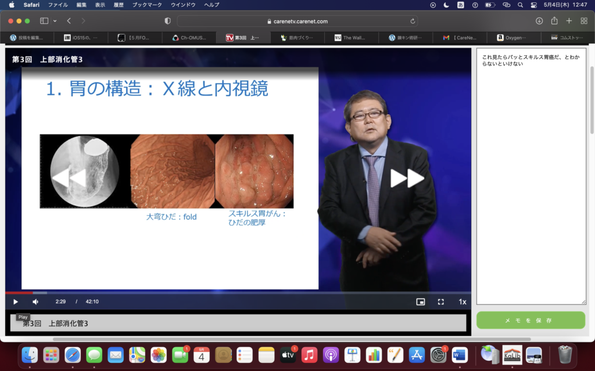Toggle the Safari sidebar
Viewport: 595px width, 371px height.
point(44,21)
